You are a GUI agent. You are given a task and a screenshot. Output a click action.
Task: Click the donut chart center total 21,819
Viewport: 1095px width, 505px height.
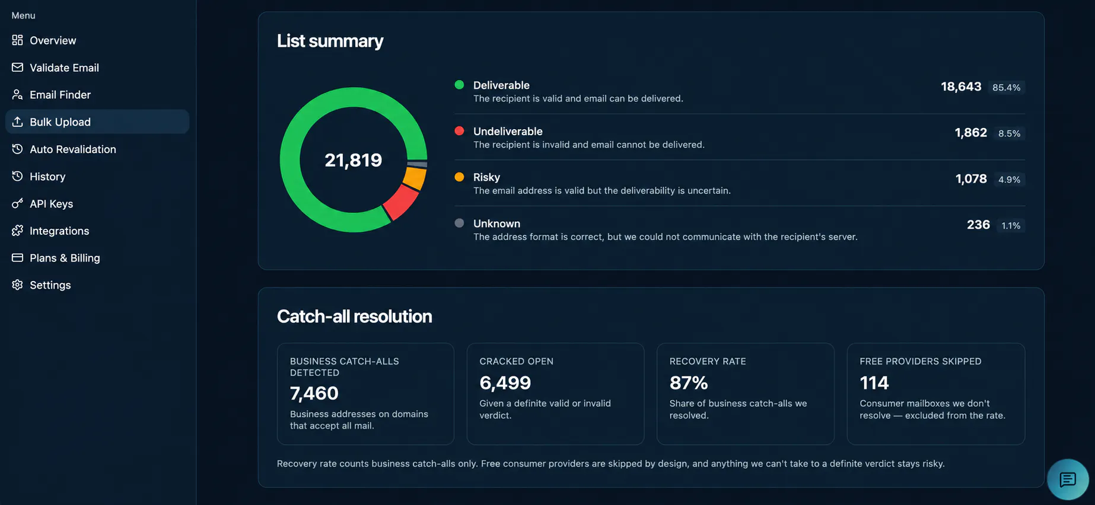point(353,160)
